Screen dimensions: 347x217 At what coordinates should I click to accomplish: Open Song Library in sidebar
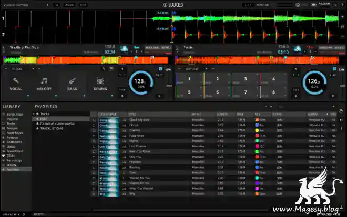[15, 115]
